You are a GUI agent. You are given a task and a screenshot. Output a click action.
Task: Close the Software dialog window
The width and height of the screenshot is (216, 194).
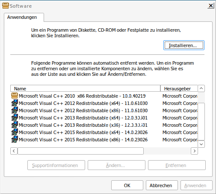211,6
